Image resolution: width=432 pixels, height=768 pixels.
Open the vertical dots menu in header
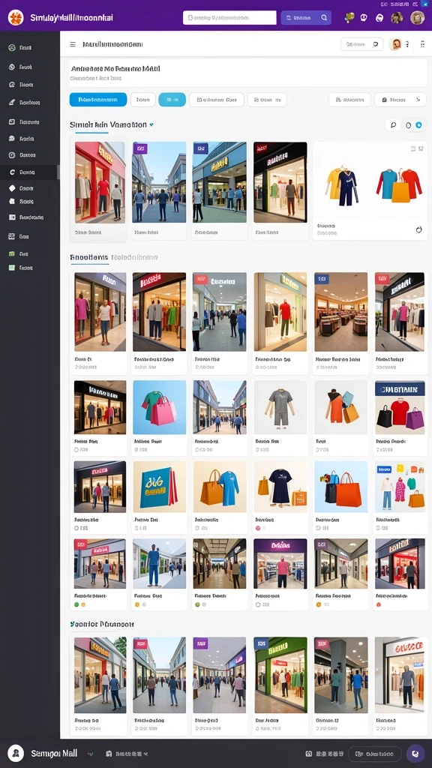422,44
